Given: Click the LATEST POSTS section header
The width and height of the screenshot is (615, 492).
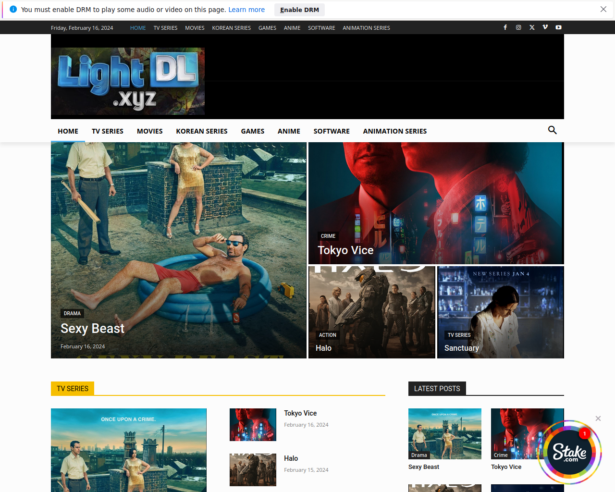Looking at the screenshot, I should tap(437, 389).
